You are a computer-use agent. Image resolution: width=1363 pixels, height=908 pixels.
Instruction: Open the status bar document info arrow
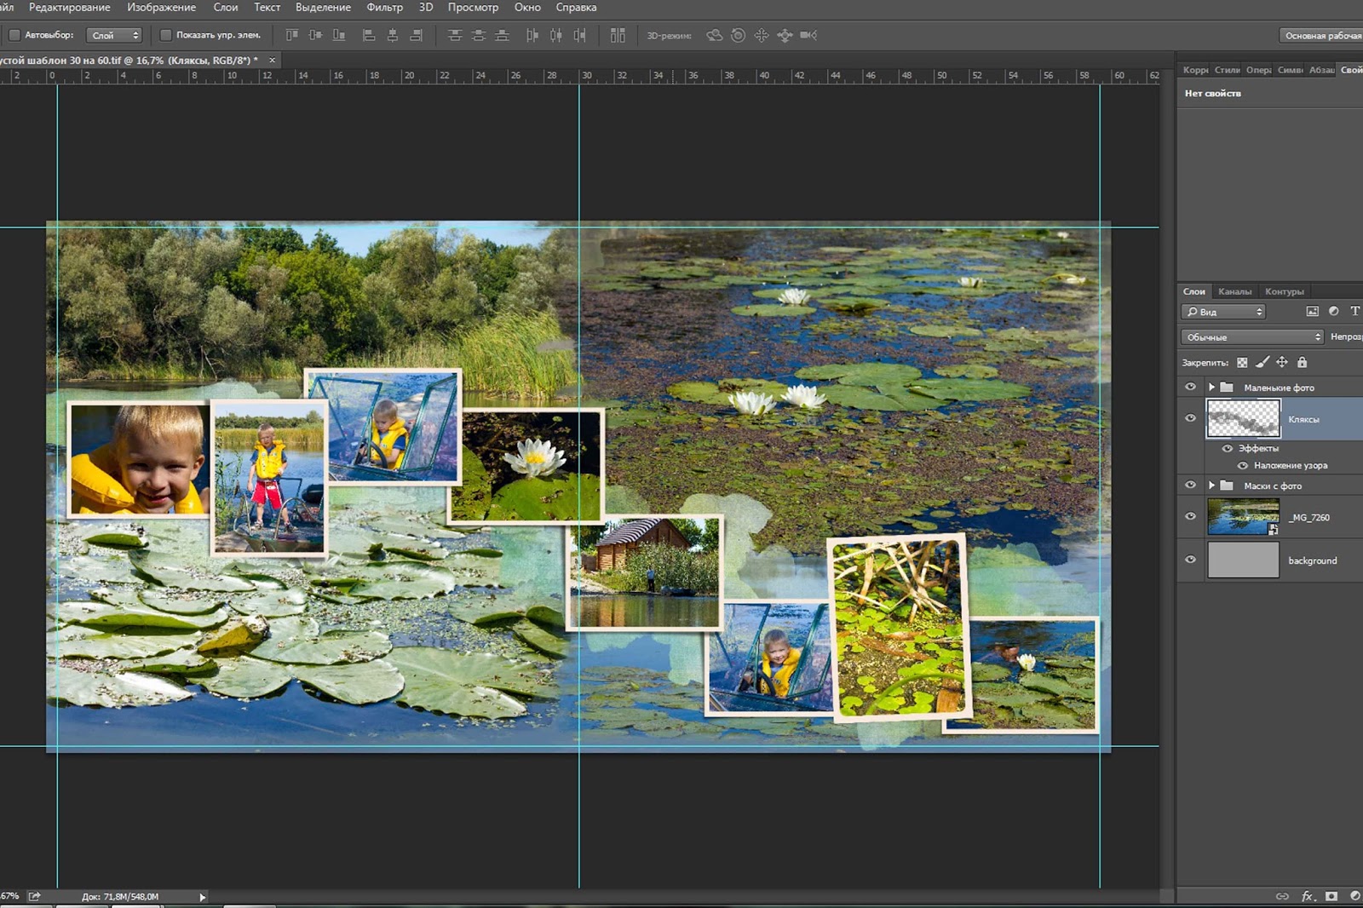(202, 897)
